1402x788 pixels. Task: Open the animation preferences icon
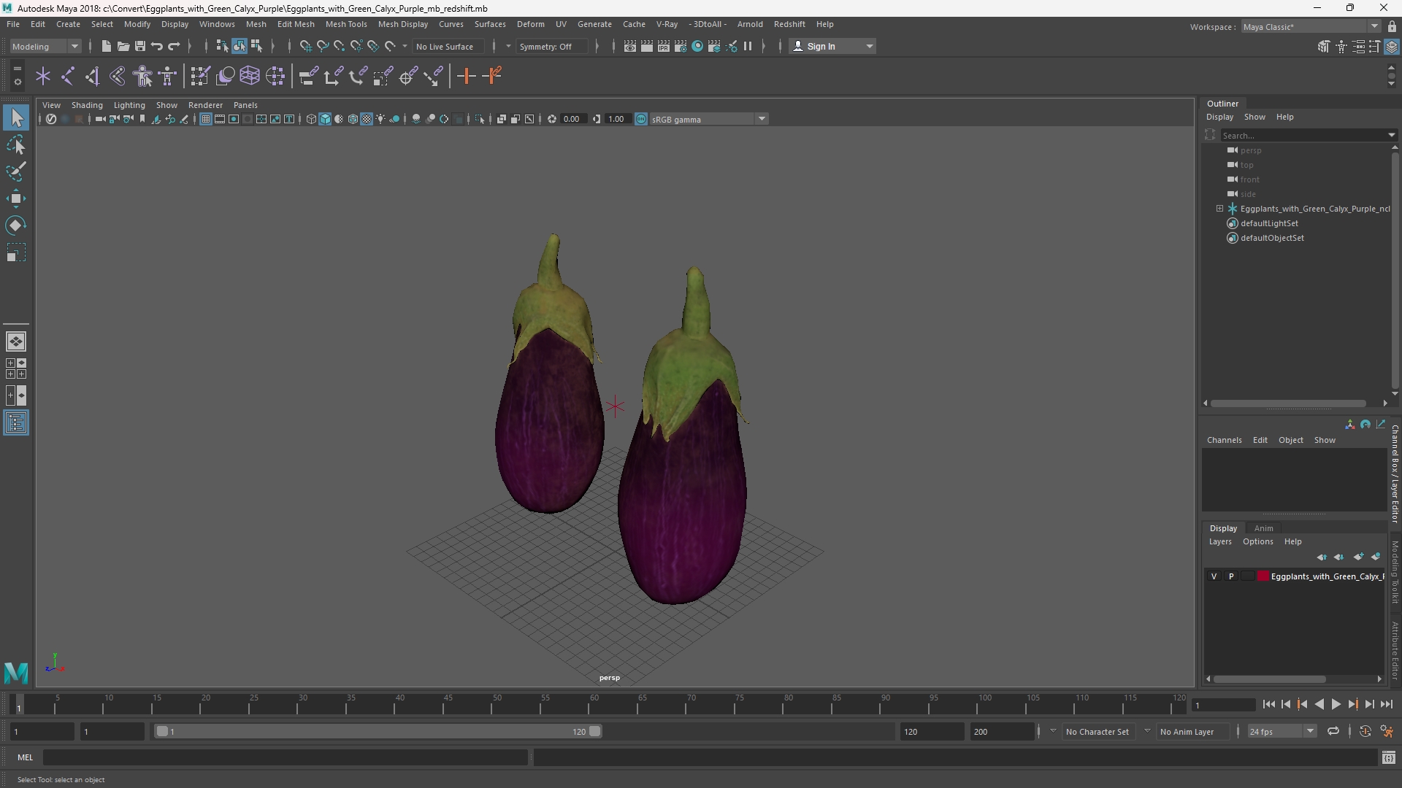[x=1387, y=731]
